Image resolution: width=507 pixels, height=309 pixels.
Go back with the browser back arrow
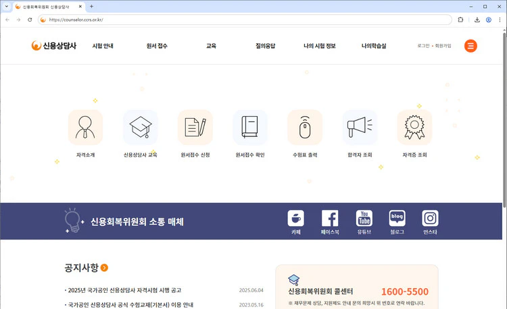7,20
